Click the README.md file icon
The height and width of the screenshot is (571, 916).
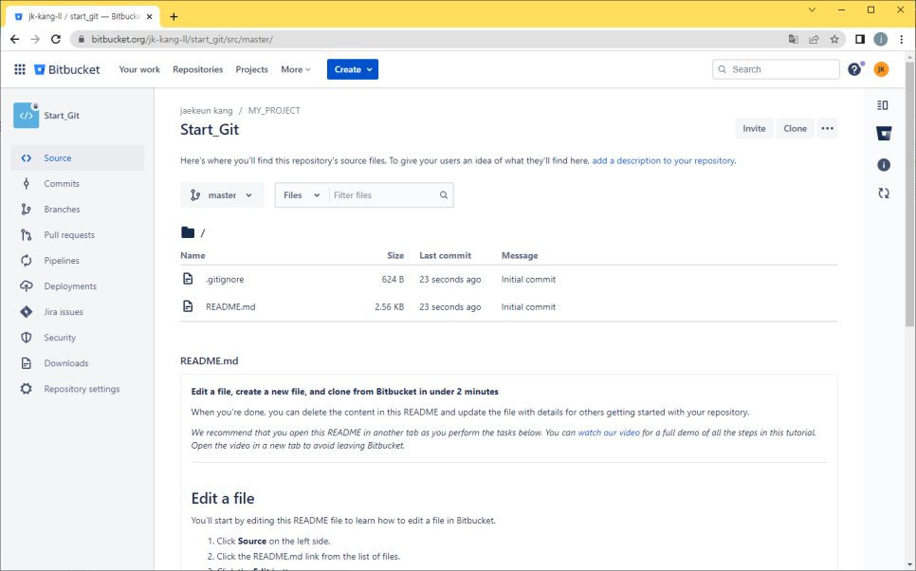point(188,306)
